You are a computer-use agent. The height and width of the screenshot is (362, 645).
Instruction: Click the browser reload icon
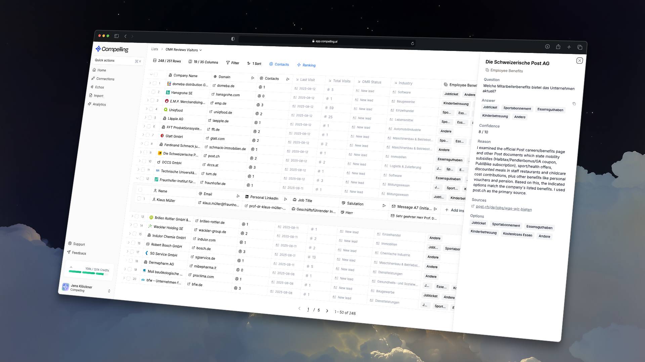point(412,44)
